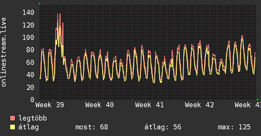
Task: Click the y-axis value 20
Action: [x=30, y=87]
